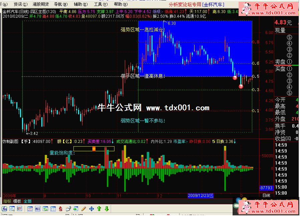300x216 pixels.
Task: Click the magnifier search window icon
Action: (12, 209)
